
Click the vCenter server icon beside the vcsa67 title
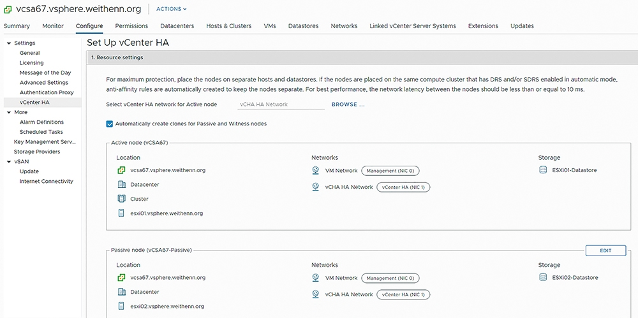pyautogui.click(x=7, y=9)
